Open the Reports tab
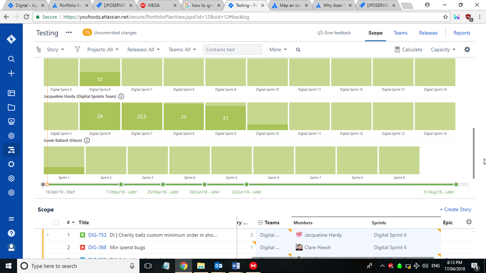This screenshot has width=486, height=273. pos(462,33)
